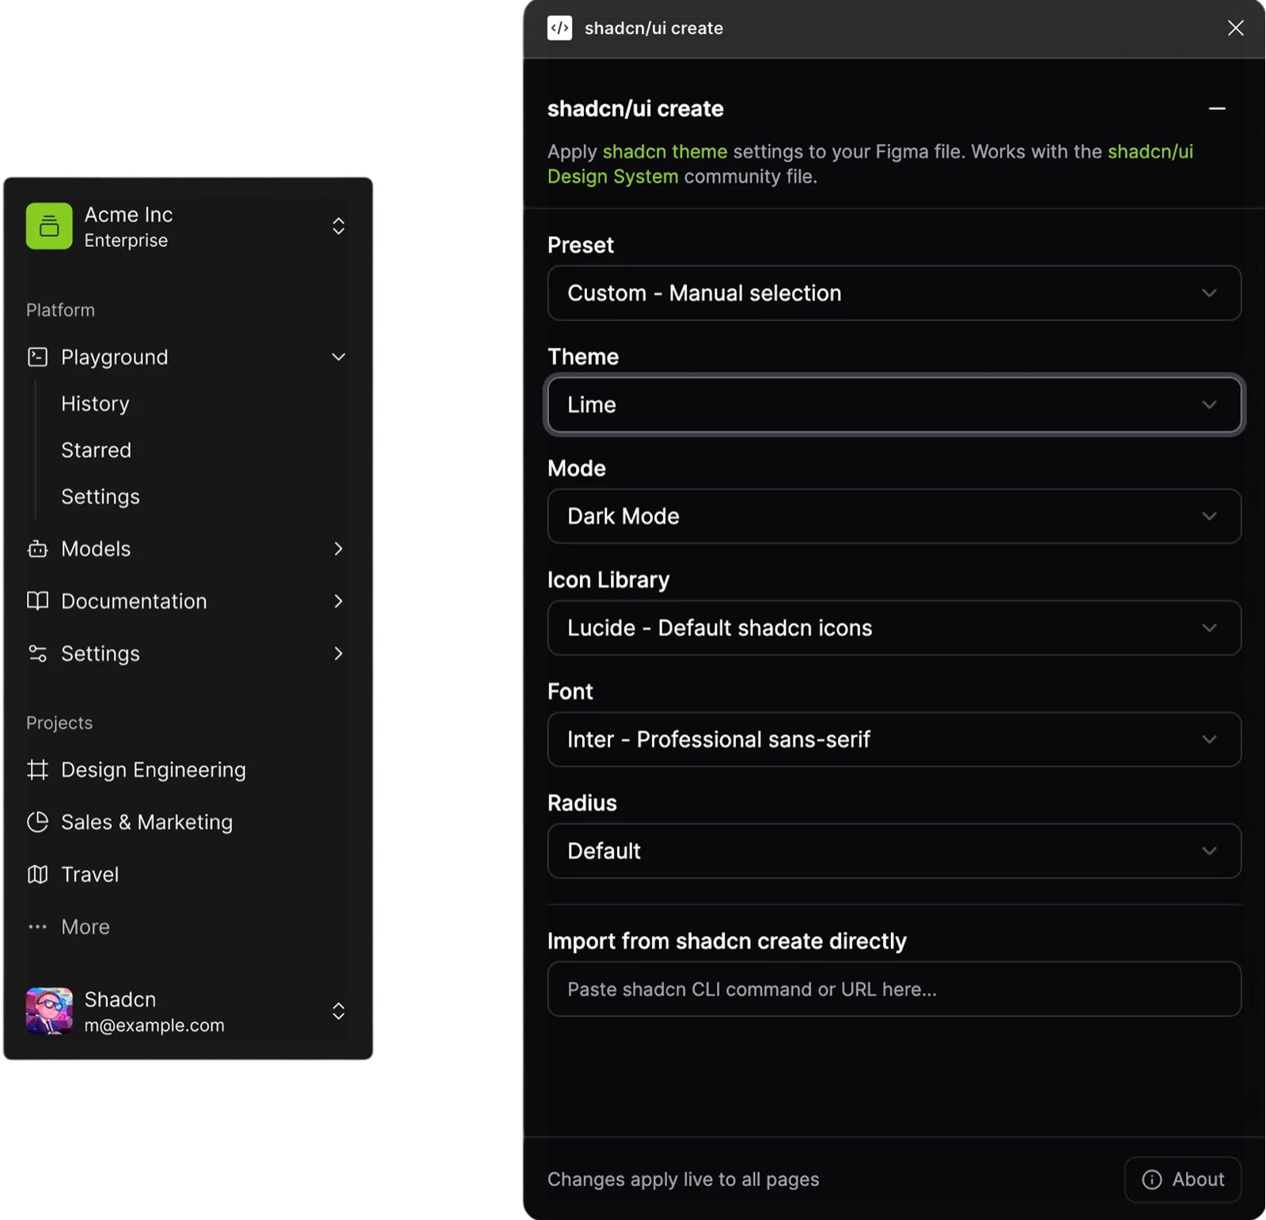Open the Playground menu item
This screenshot has height=1220, width=1266.
(x=188, y=357)
